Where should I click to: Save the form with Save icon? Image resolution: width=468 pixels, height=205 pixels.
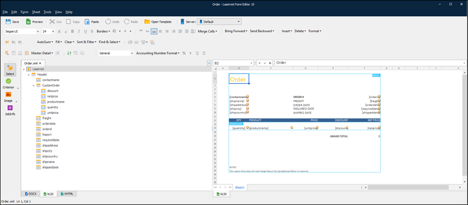12,21
